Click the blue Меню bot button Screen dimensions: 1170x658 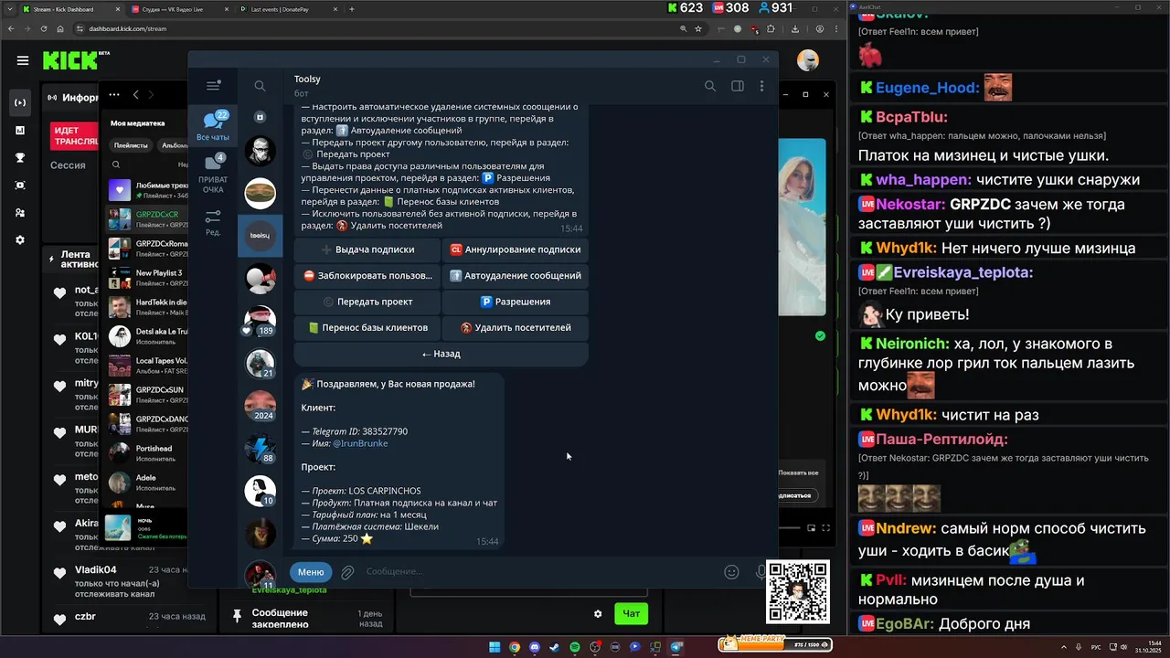point(311,572)
